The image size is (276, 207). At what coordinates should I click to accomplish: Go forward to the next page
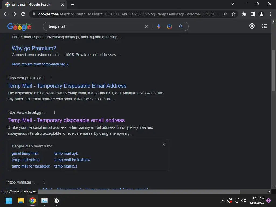(15, 14)
